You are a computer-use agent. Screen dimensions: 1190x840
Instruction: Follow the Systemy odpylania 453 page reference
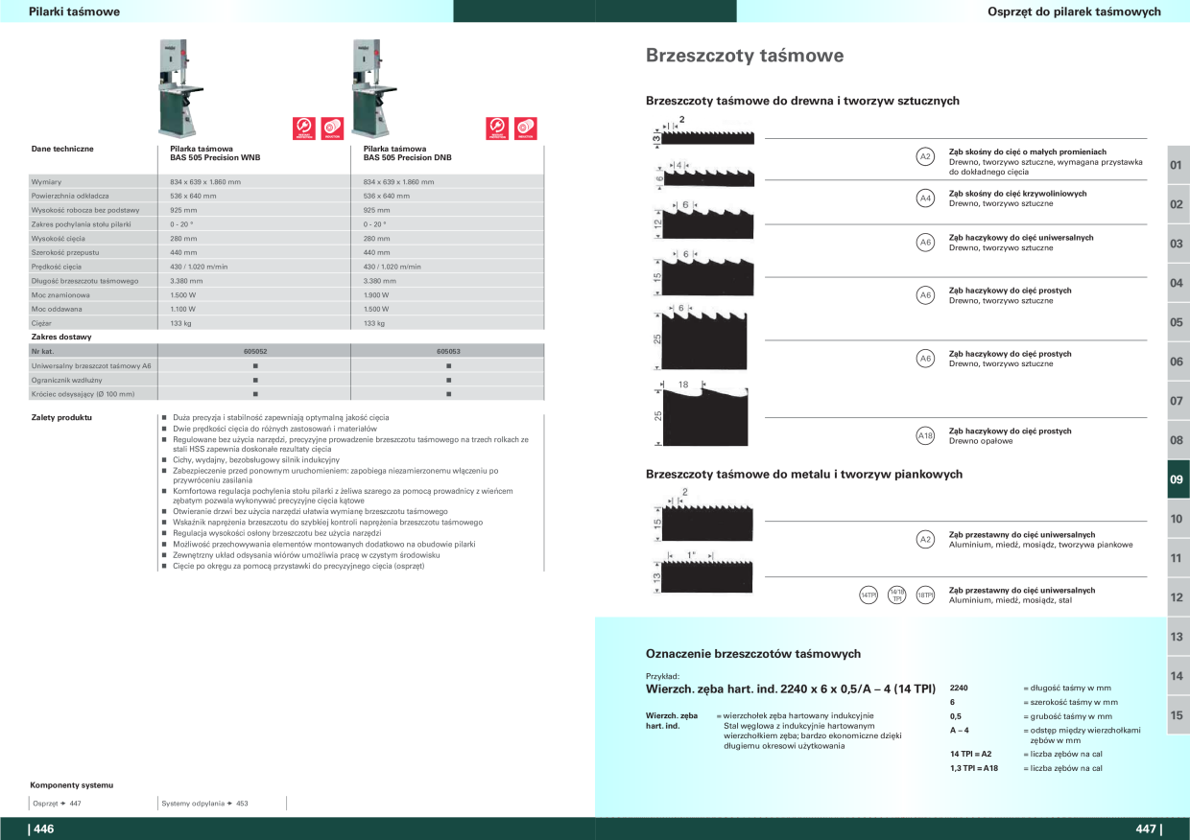click(x=204, y=804)
